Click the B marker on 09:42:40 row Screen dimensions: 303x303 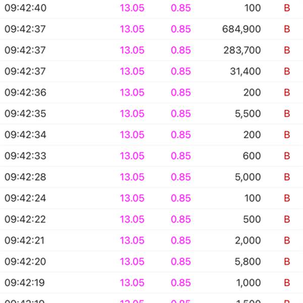(287, 8)
